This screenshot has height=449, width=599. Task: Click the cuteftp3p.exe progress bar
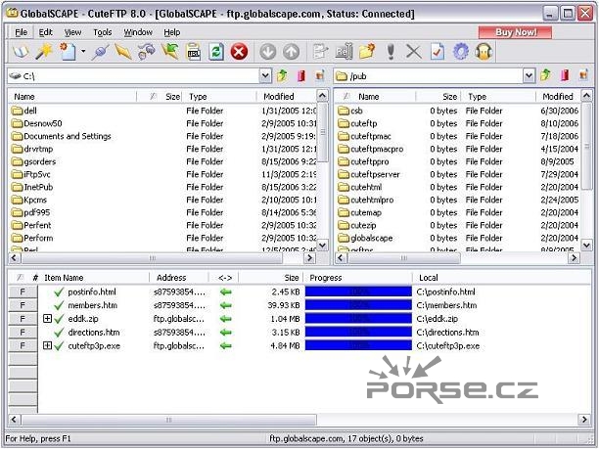point(358,345)
